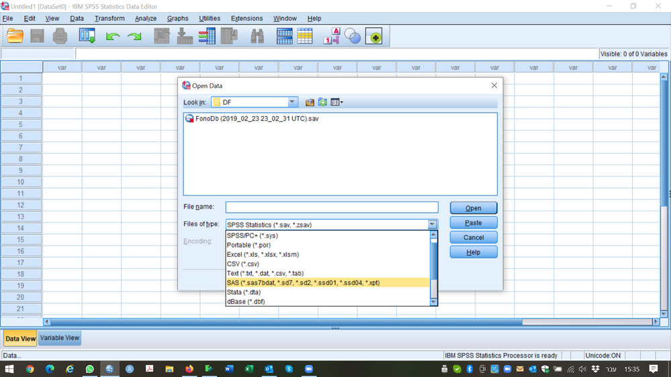The width and height of the screenshot is (671, 377).
Task: Select row 5 header in data grid
Action: [21, 124]
